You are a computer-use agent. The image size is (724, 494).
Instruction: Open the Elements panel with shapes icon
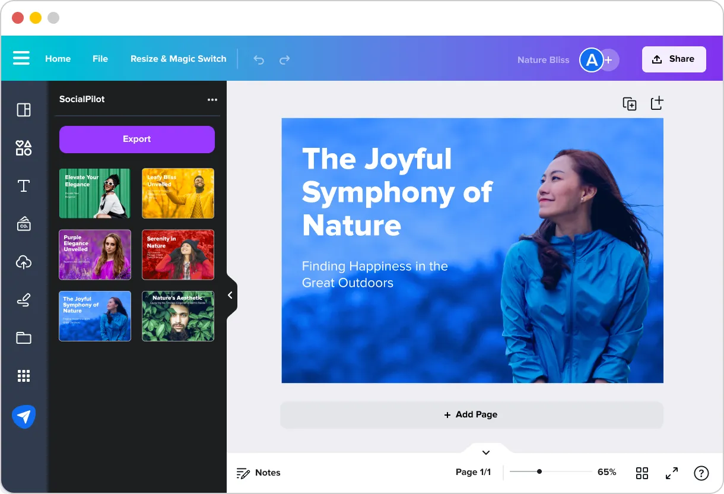click(x=24, y=148)
